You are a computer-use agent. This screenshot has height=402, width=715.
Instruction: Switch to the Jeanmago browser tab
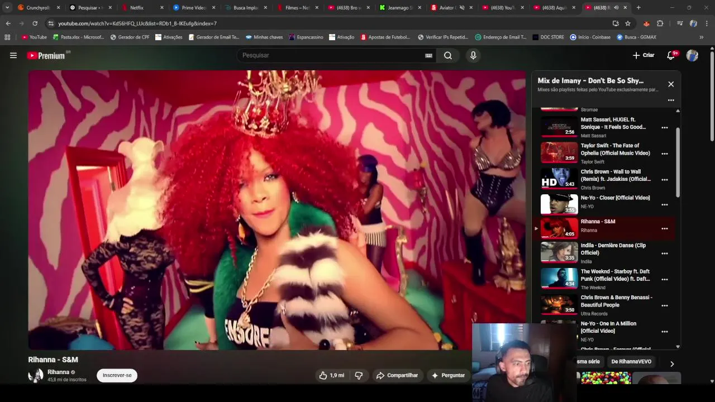(x=400, y=8)
